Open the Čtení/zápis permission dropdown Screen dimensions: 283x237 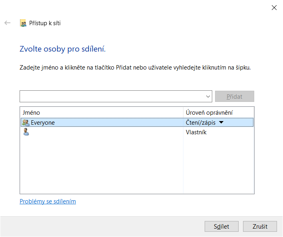click(x=221, y=123)
